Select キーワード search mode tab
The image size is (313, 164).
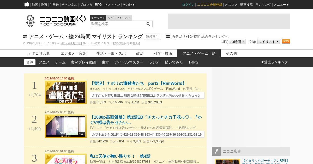[98, 18]
